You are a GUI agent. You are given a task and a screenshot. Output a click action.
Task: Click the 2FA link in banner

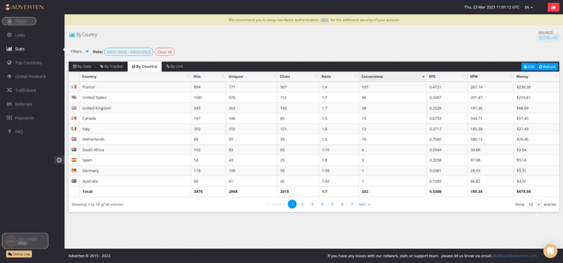pyautogui.click(x=324, y=20)
